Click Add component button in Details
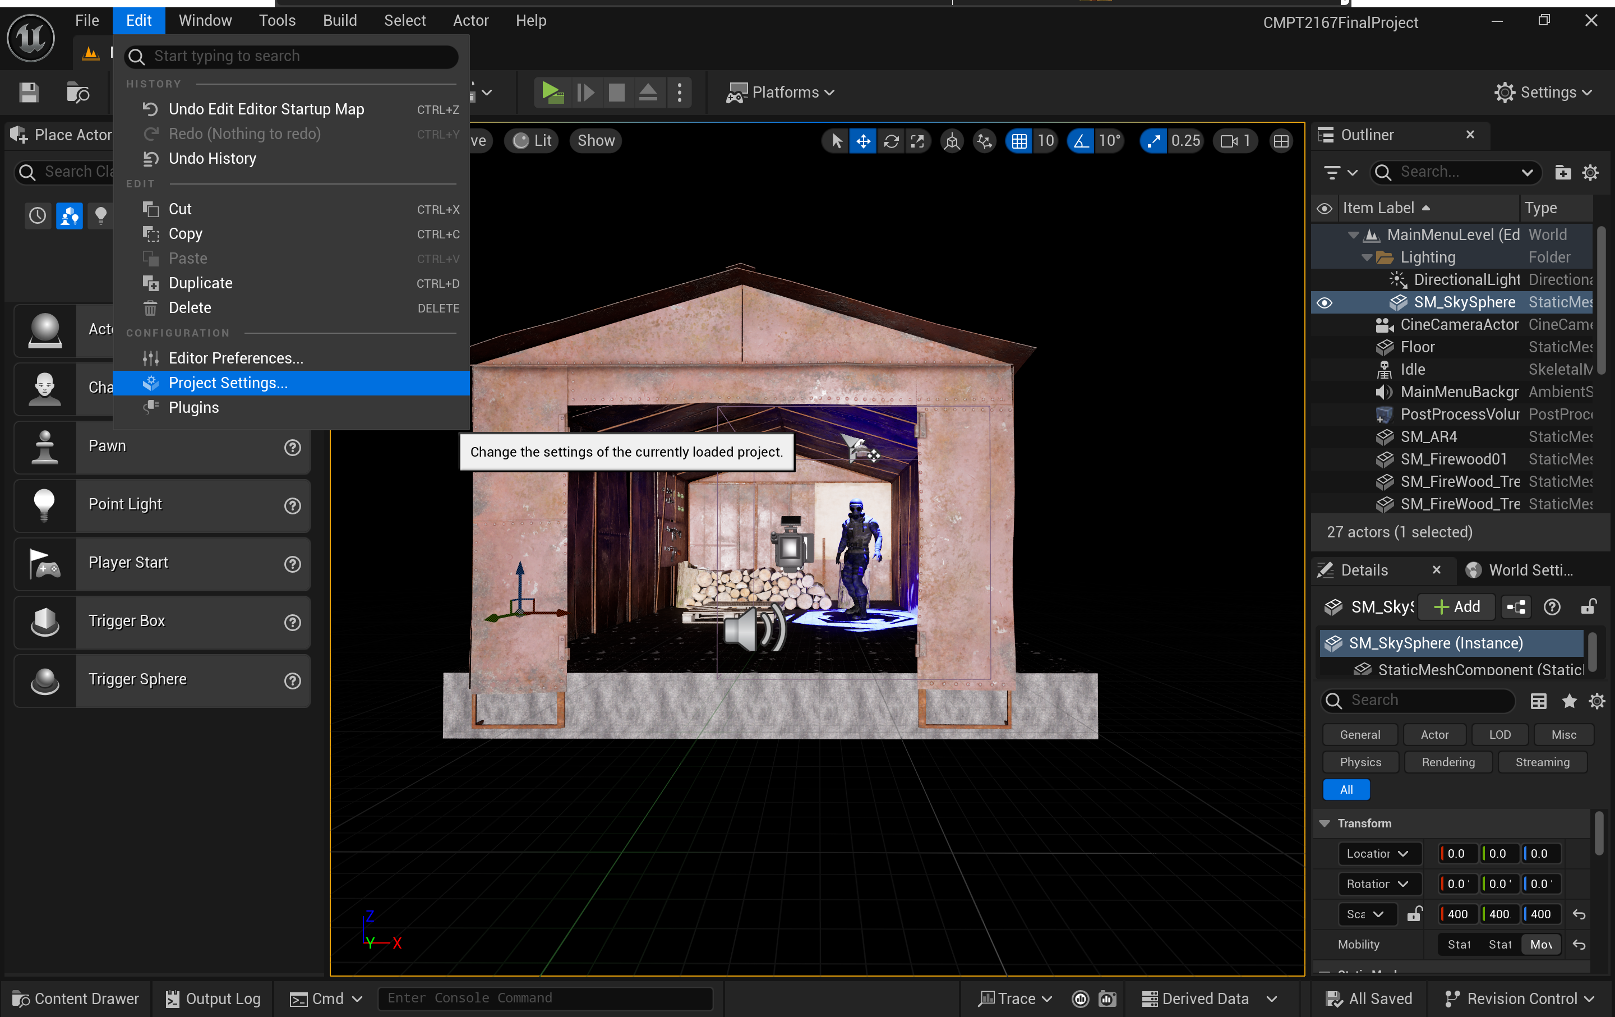Viewport: 1615px width, 1017px height. tap(1457, 607)
